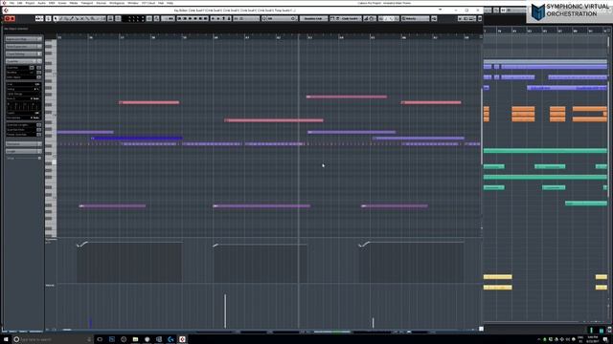Open the Devices menu
The width and height of the screenshot is (613, 344).
point(101,3)
